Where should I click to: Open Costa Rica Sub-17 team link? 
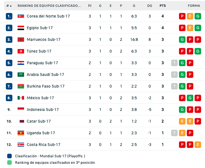click(x=44, y=145)
